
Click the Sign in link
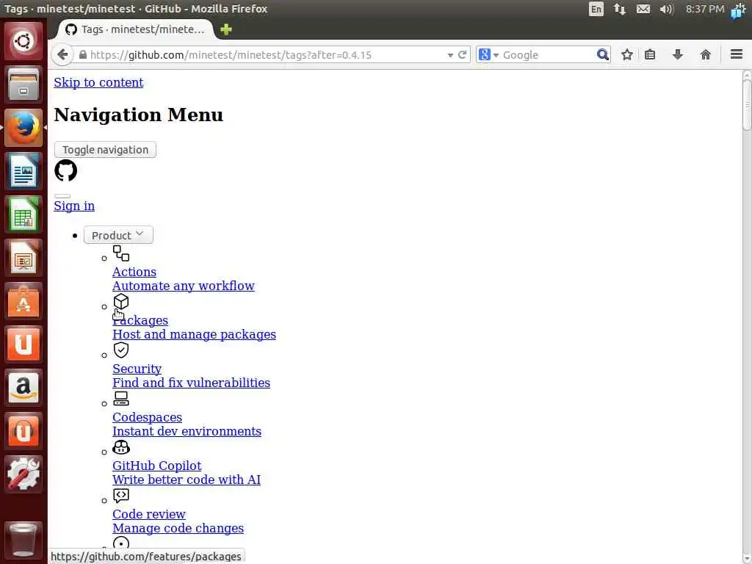pos(74,206)
